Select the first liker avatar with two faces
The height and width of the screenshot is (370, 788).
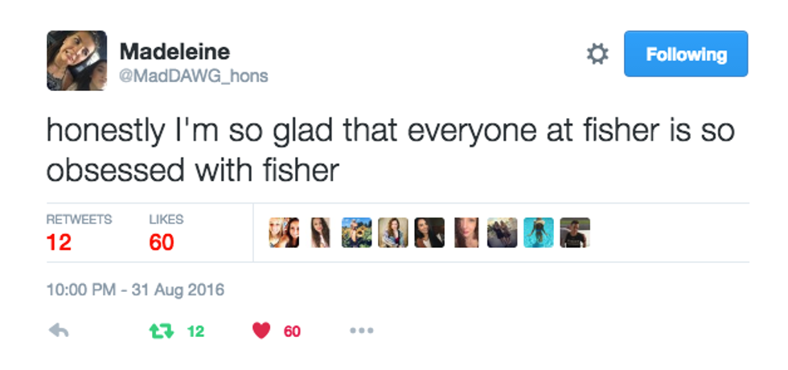pyautogui.click(x=284, y=232)
